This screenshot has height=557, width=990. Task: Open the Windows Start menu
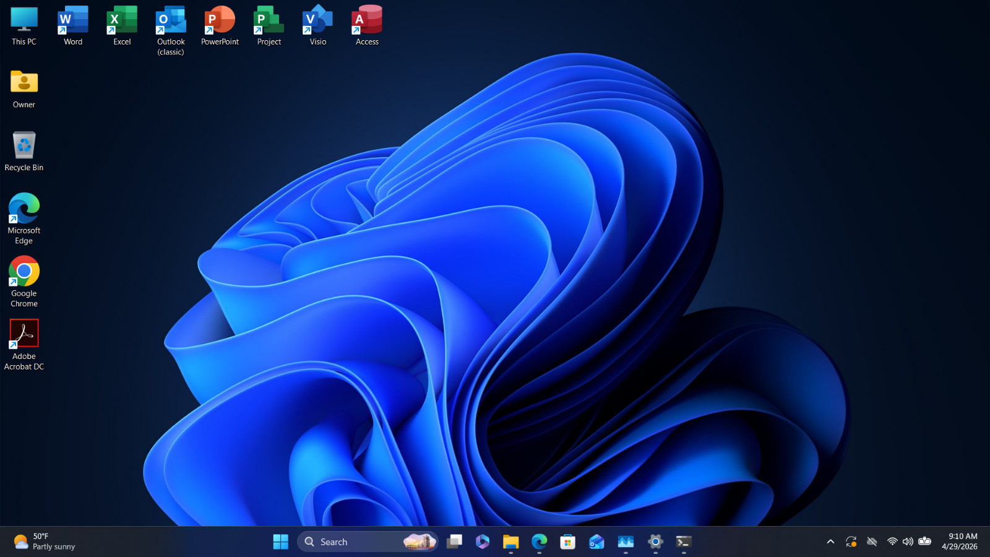click(x=280, y=542)
